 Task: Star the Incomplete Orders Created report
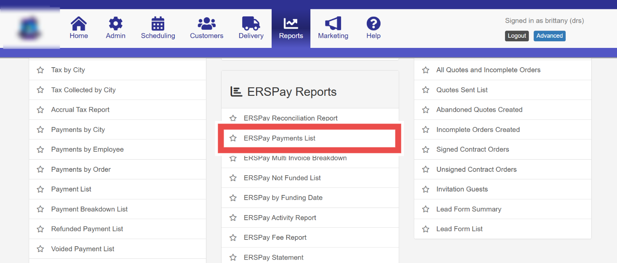pyautogui.click(x=426, y=130)
